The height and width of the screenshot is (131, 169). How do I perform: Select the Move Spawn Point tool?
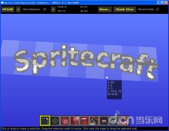tap(114, 121)
